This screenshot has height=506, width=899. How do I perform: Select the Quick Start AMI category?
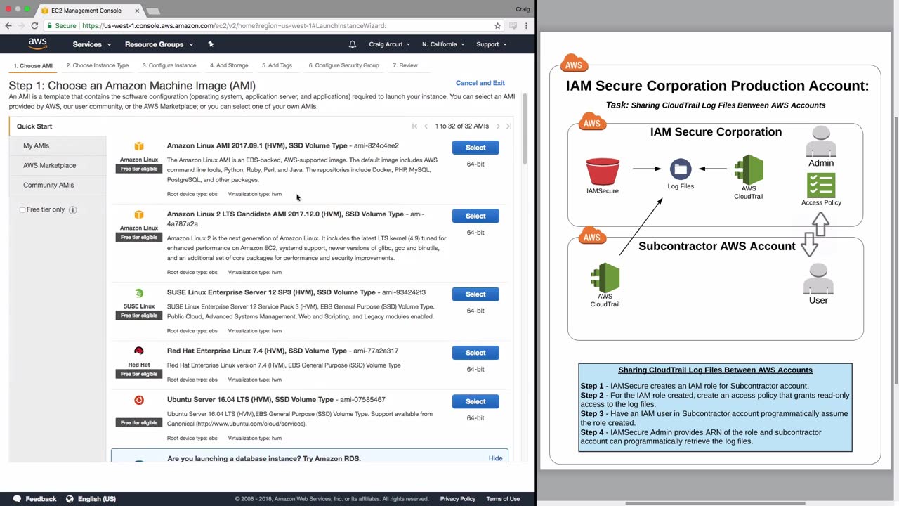click(58, 126)
